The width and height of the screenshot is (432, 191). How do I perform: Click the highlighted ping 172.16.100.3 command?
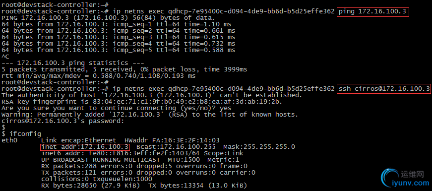tap(373, 12)
